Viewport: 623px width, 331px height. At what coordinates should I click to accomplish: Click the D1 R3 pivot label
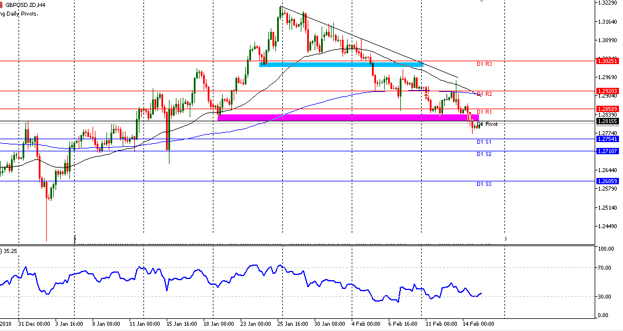(x=484, y=64)
